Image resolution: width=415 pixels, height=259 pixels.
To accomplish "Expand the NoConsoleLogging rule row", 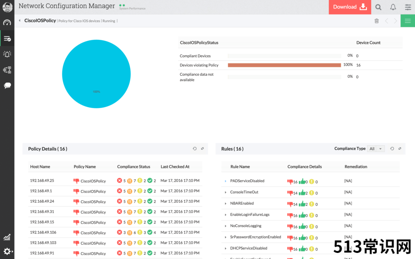I will tap(225, 226).
